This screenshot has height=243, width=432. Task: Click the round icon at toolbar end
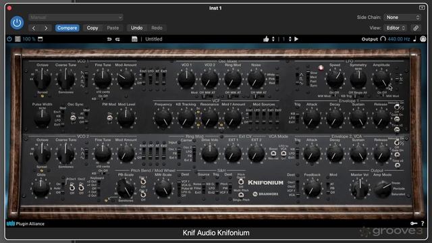tap(423, 39)
